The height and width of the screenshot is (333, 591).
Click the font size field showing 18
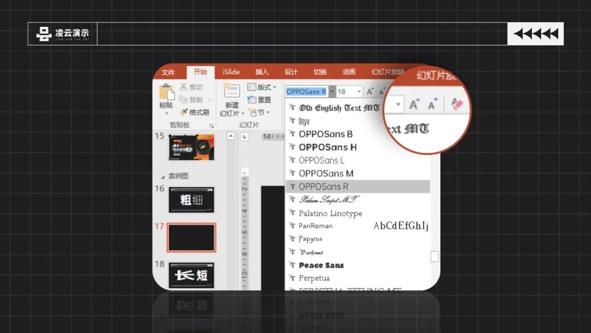(346, 91)
